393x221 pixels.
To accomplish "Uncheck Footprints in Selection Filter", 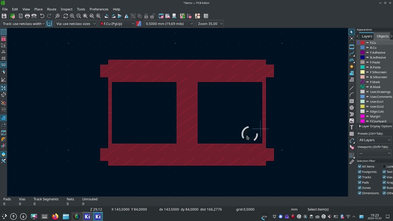I will pos(360,172).
